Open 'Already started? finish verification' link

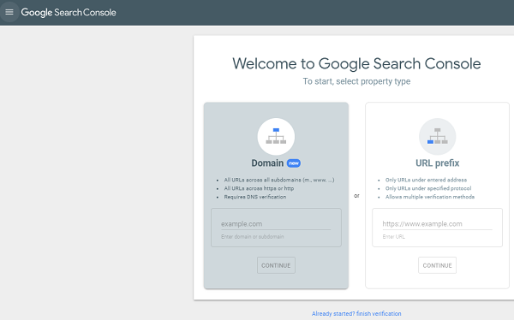(356, 314)
